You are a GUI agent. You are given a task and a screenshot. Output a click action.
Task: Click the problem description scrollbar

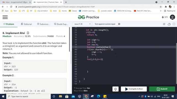[69, 40]
